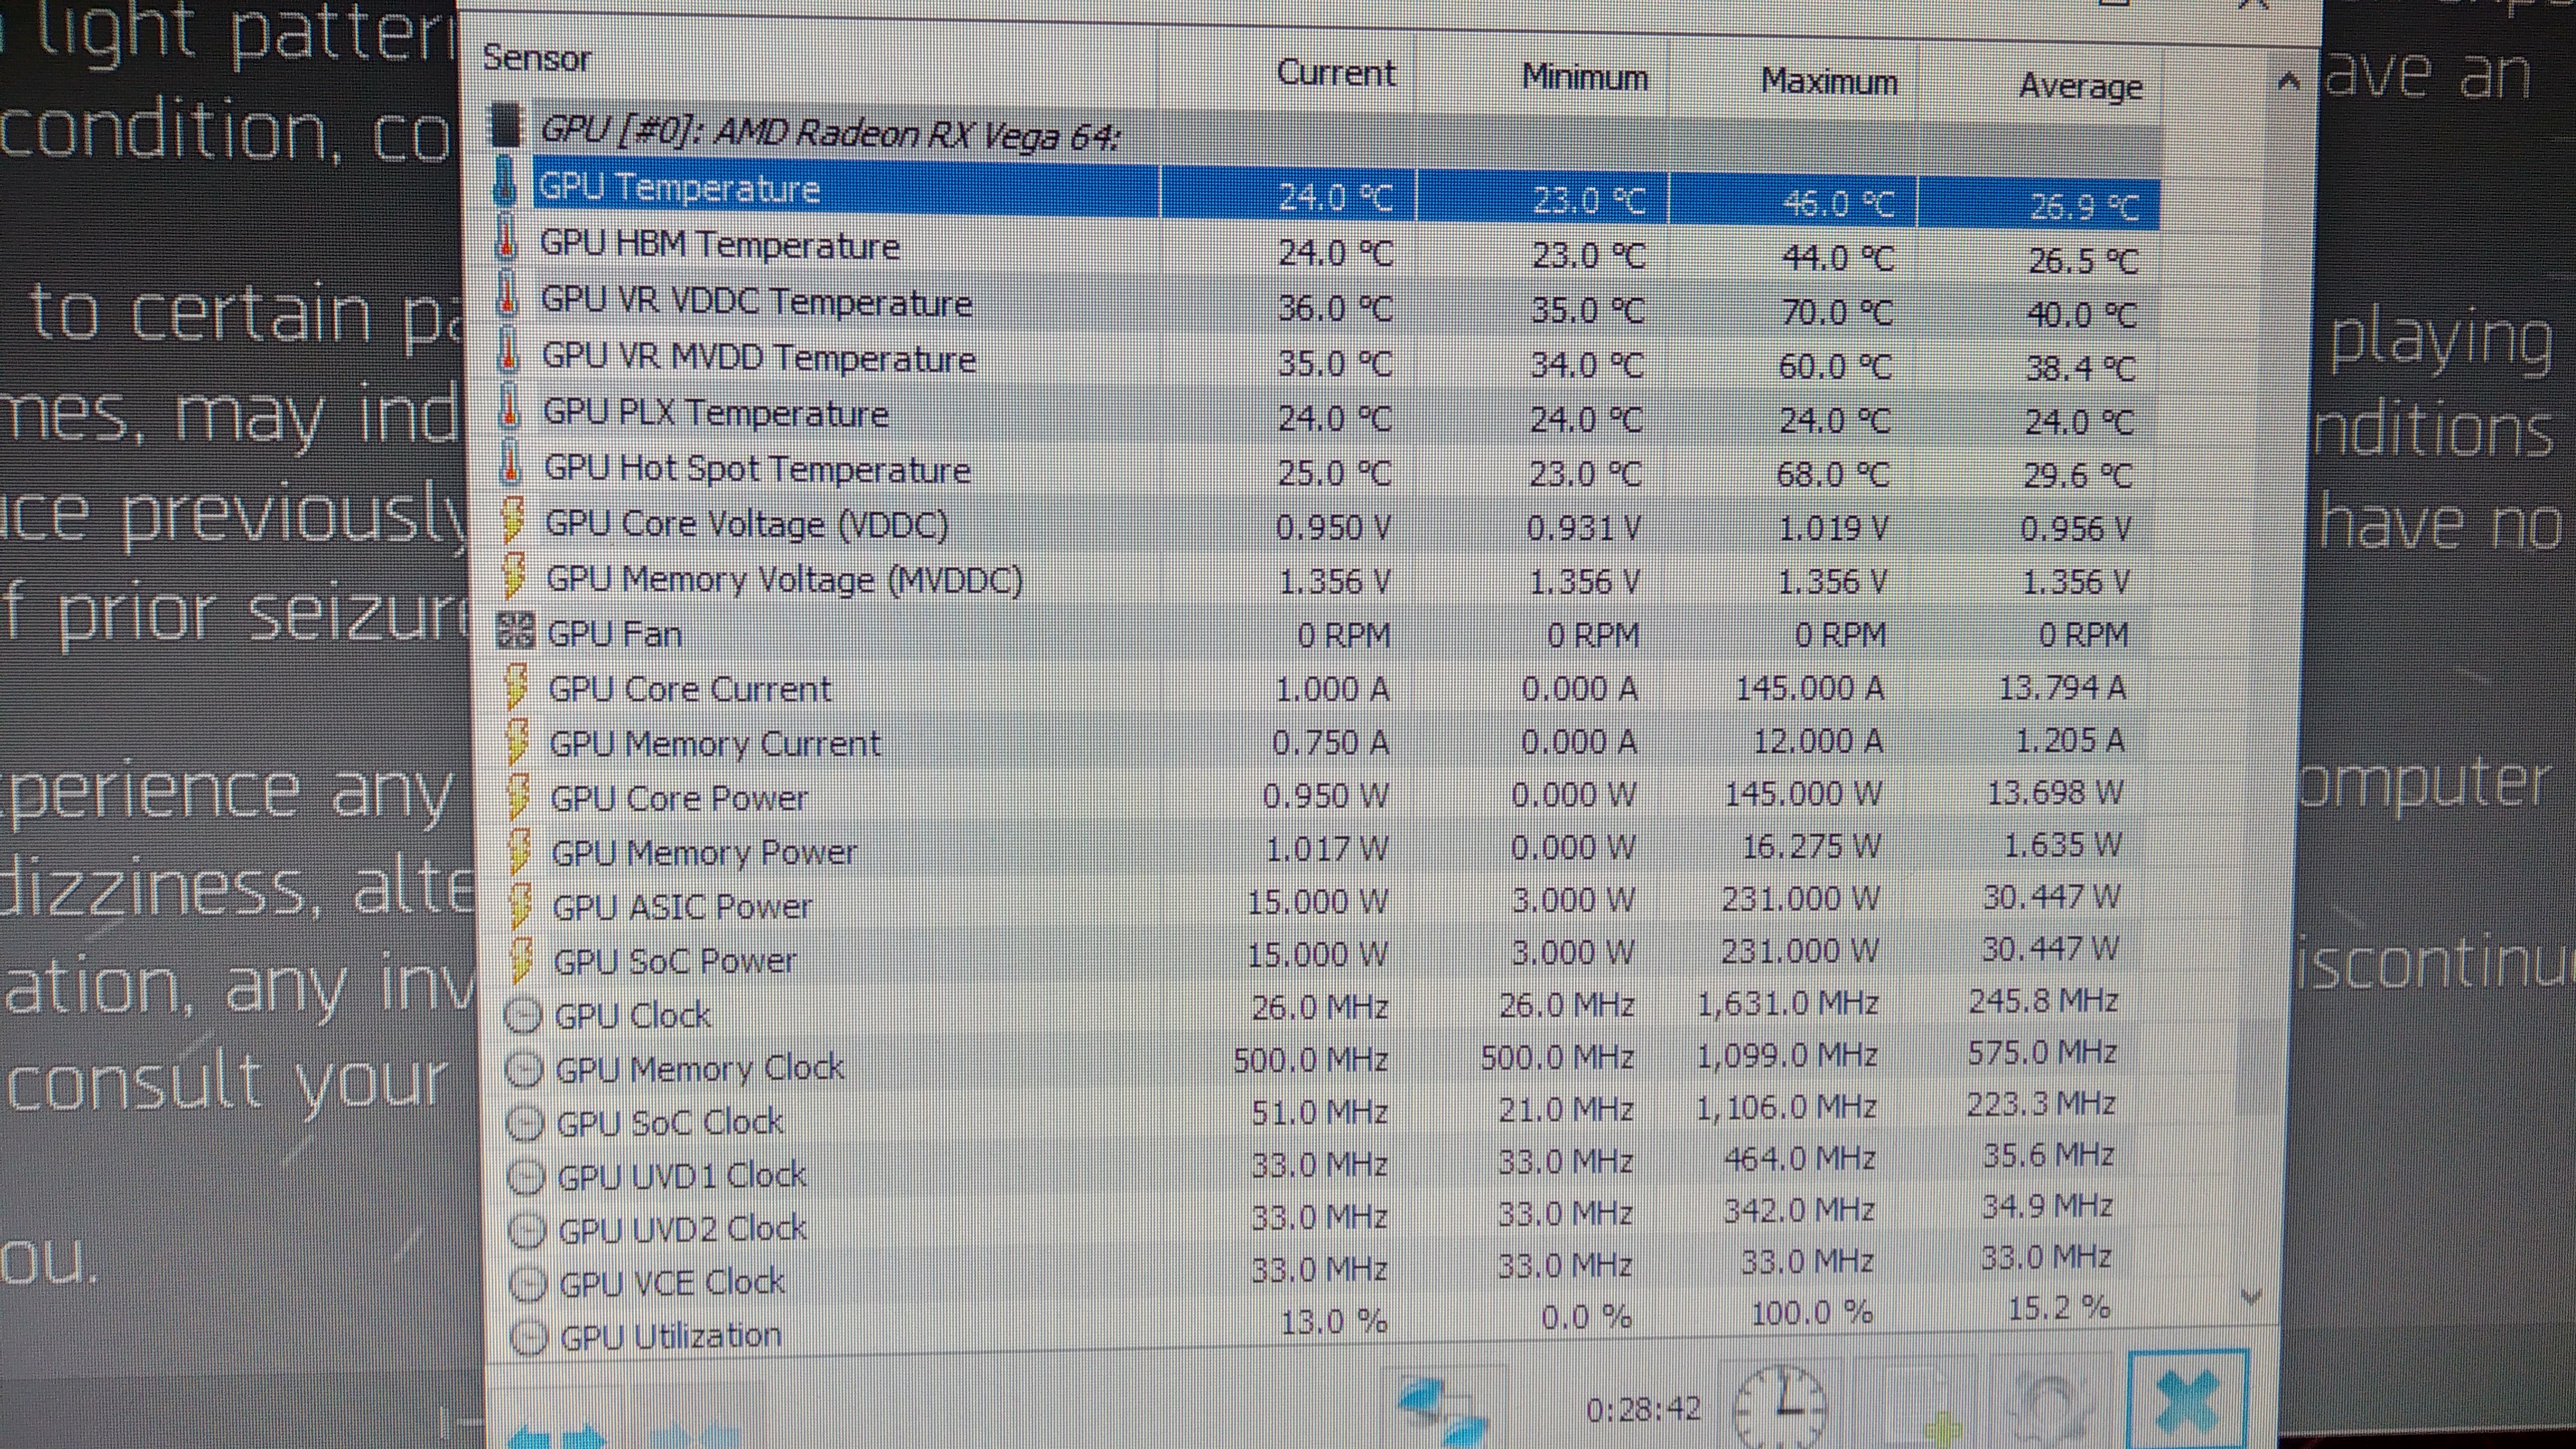
Task: Click the Minimum column header
Action: (1585, 76)
